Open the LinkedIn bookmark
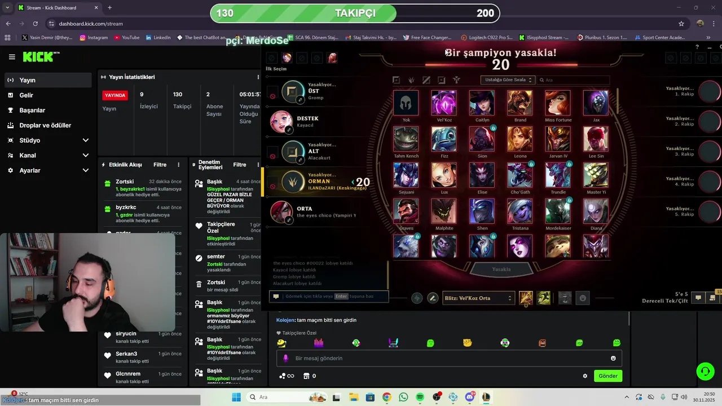 [158, 38]
